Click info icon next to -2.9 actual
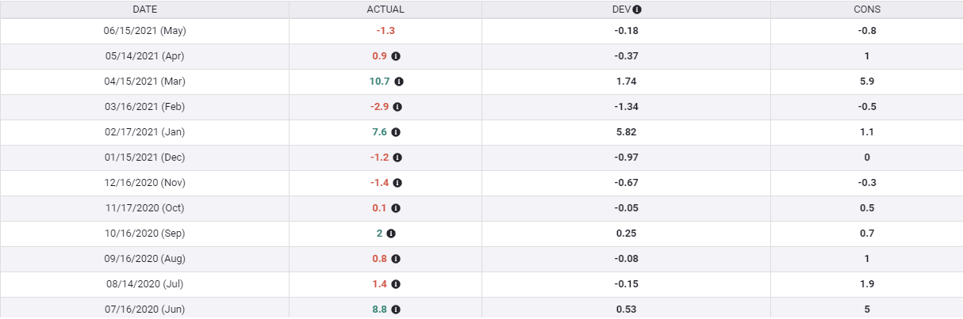Screen dimensions: 963x319 397,107
